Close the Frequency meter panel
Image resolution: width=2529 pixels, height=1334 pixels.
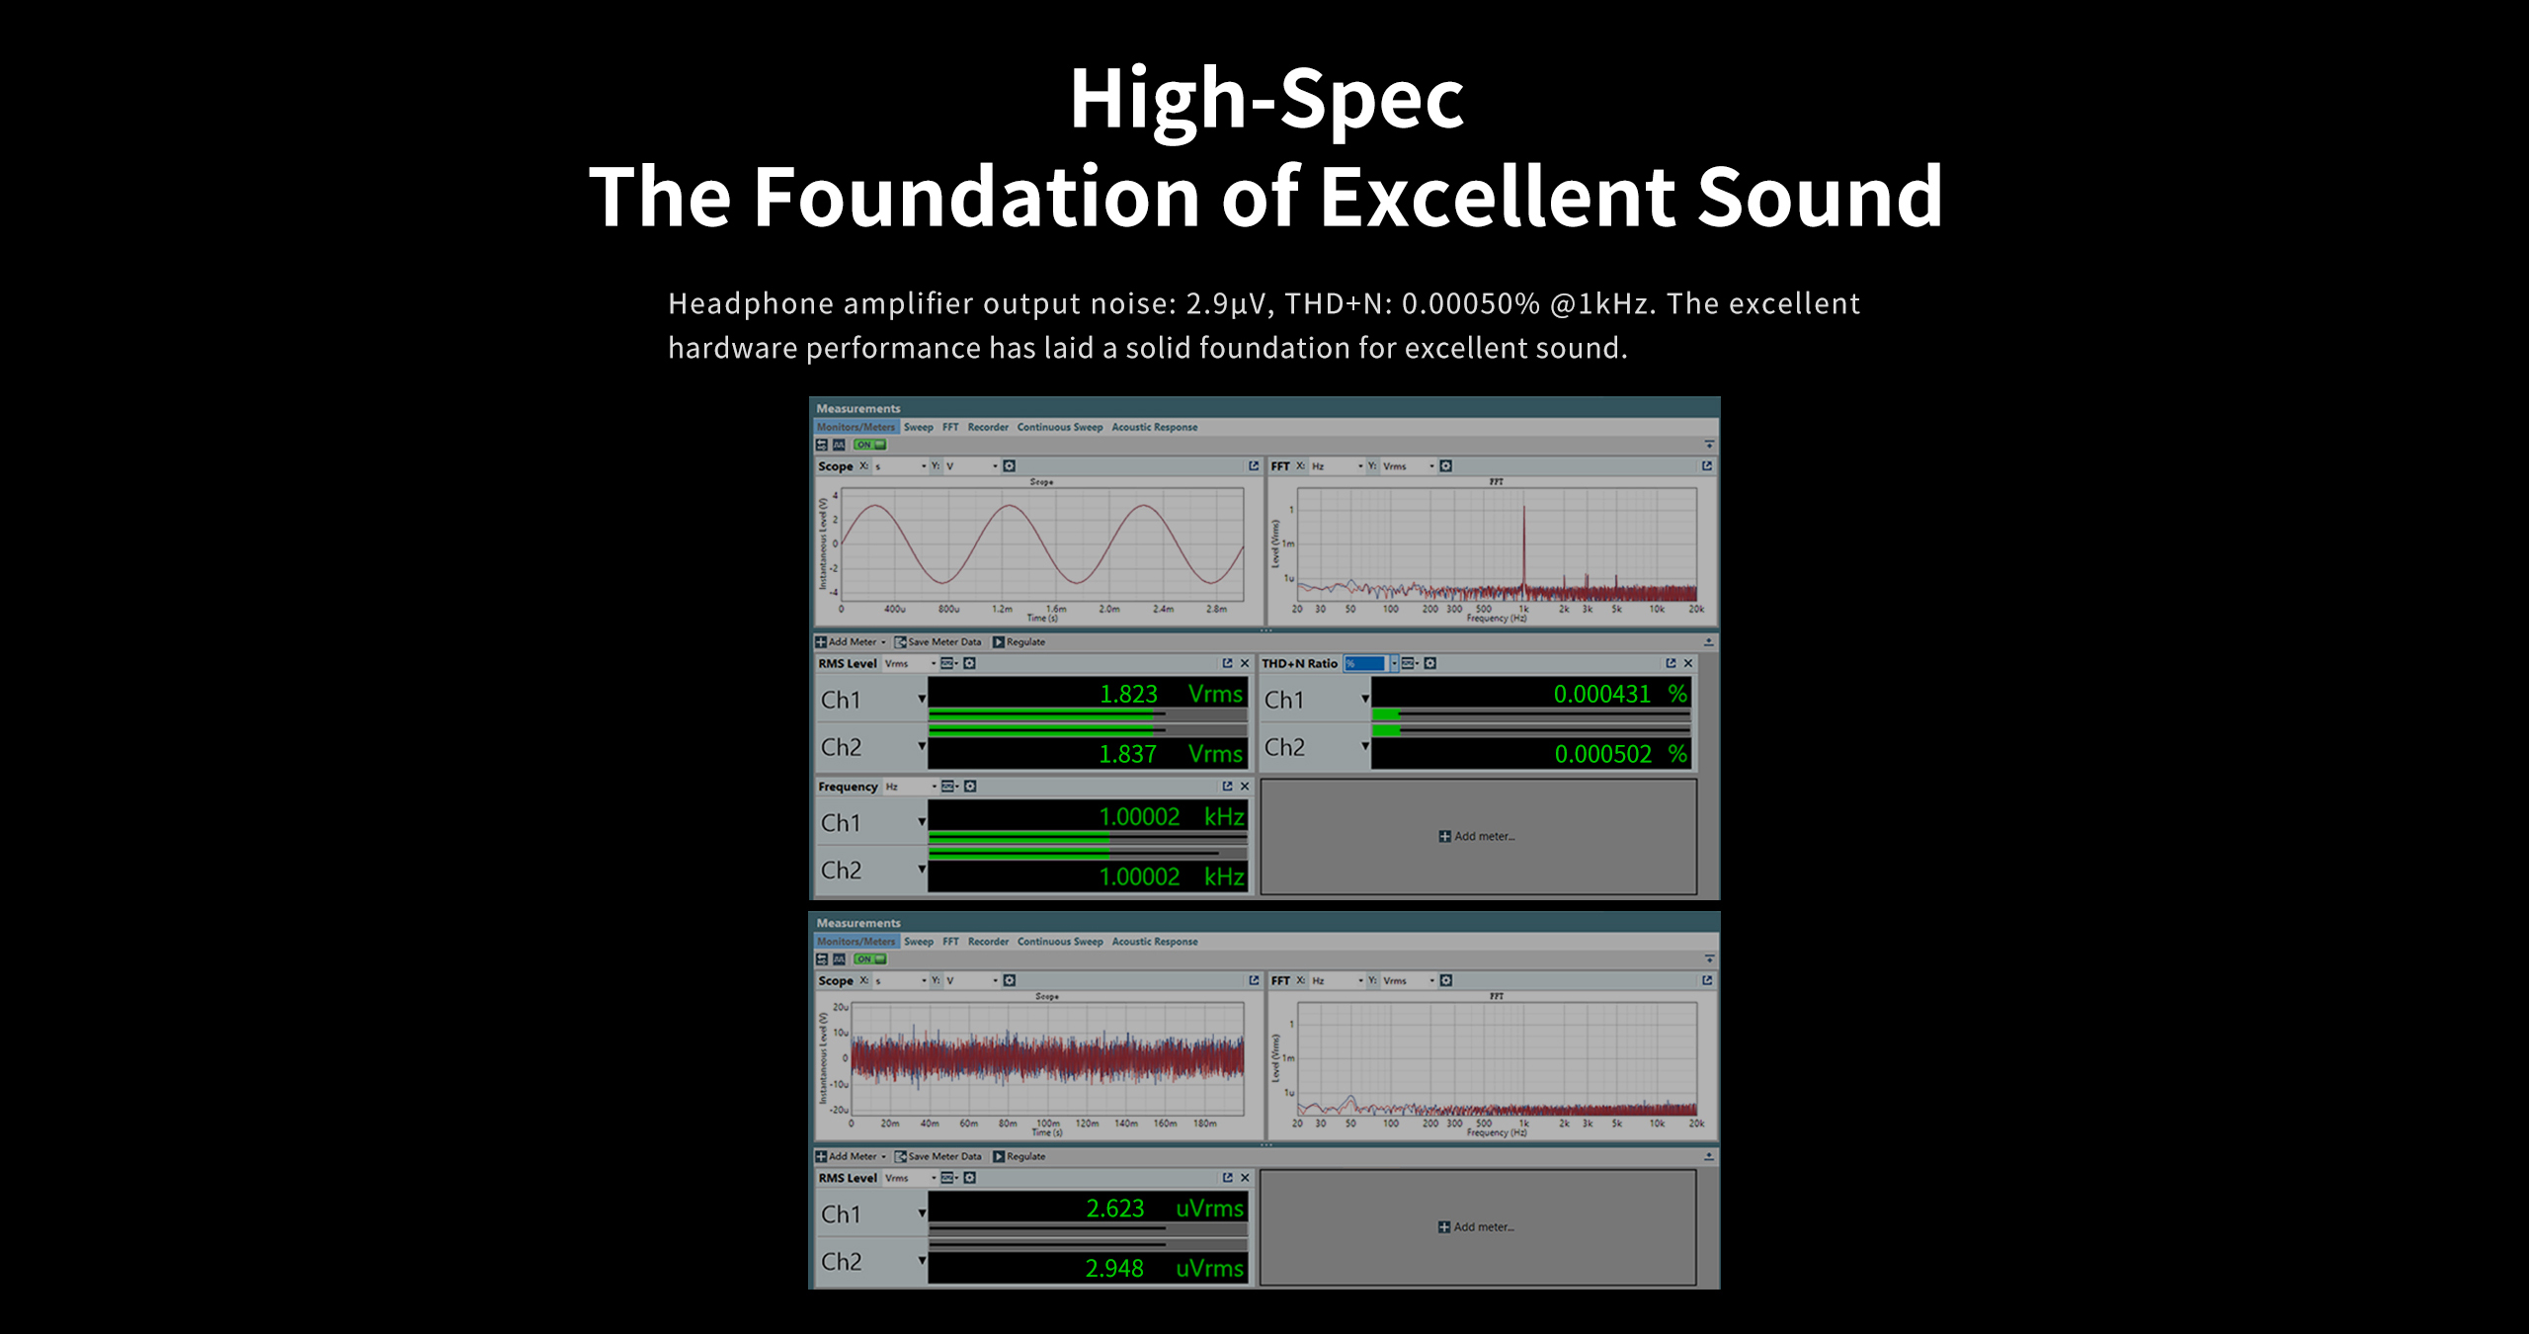pyautogui.click(x=1245, y=787)
